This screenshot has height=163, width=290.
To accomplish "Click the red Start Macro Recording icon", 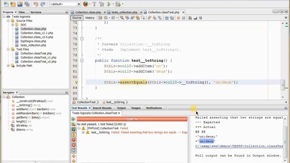I will 178,18.
